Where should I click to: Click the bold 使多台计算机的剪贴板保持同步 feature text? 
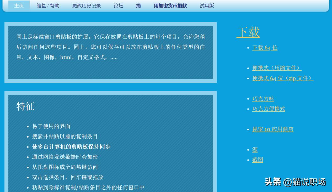71,147
